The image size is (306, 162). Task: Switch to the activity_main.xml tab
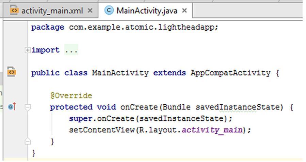(x=51, y=11)
